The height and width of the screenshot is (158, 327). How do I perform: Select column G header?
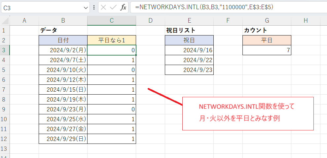click(x=267, y=20)
